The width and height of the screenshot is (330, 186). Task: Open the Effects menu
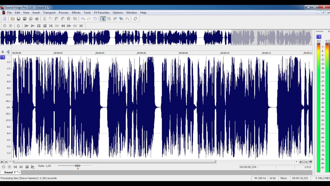76,13
